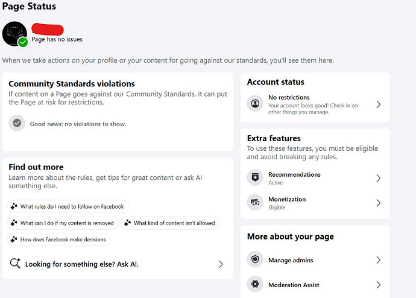The height and width of the screenshot is (298, 416).
Task: Expand the No restrictions account status chevron
Action: 378,104
